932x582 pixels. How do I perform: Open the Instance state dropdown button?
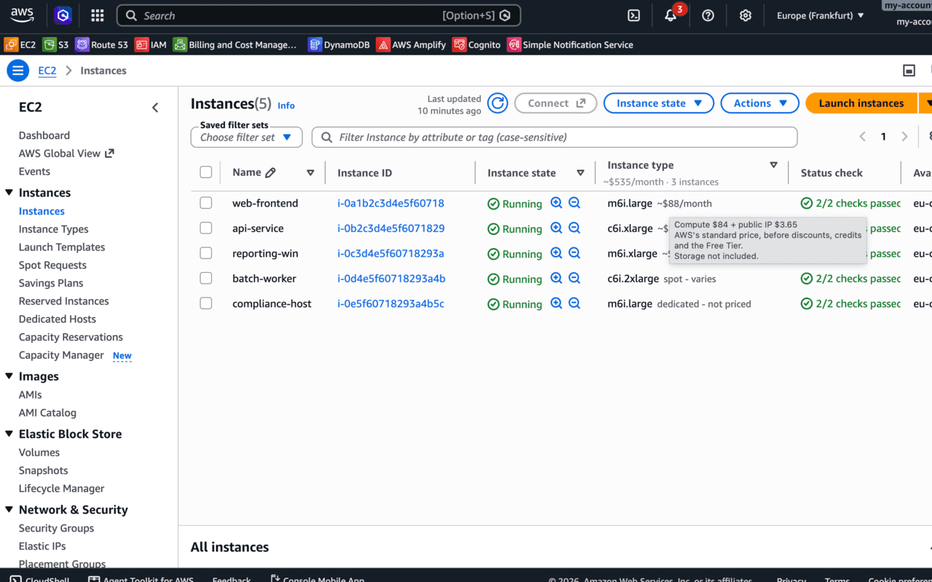click(659, 103)
